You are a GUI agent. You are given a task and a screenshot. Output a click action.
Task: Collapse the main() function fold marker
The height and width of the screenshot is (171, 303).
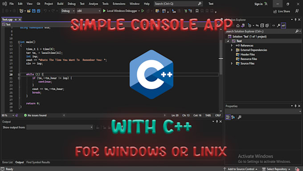coord(19,42)
